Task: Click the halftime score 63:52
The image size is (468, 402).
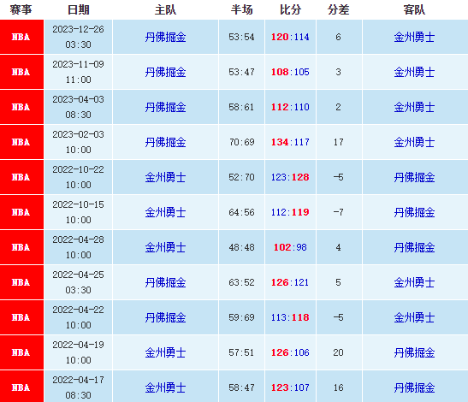Action: pos(241,282)
